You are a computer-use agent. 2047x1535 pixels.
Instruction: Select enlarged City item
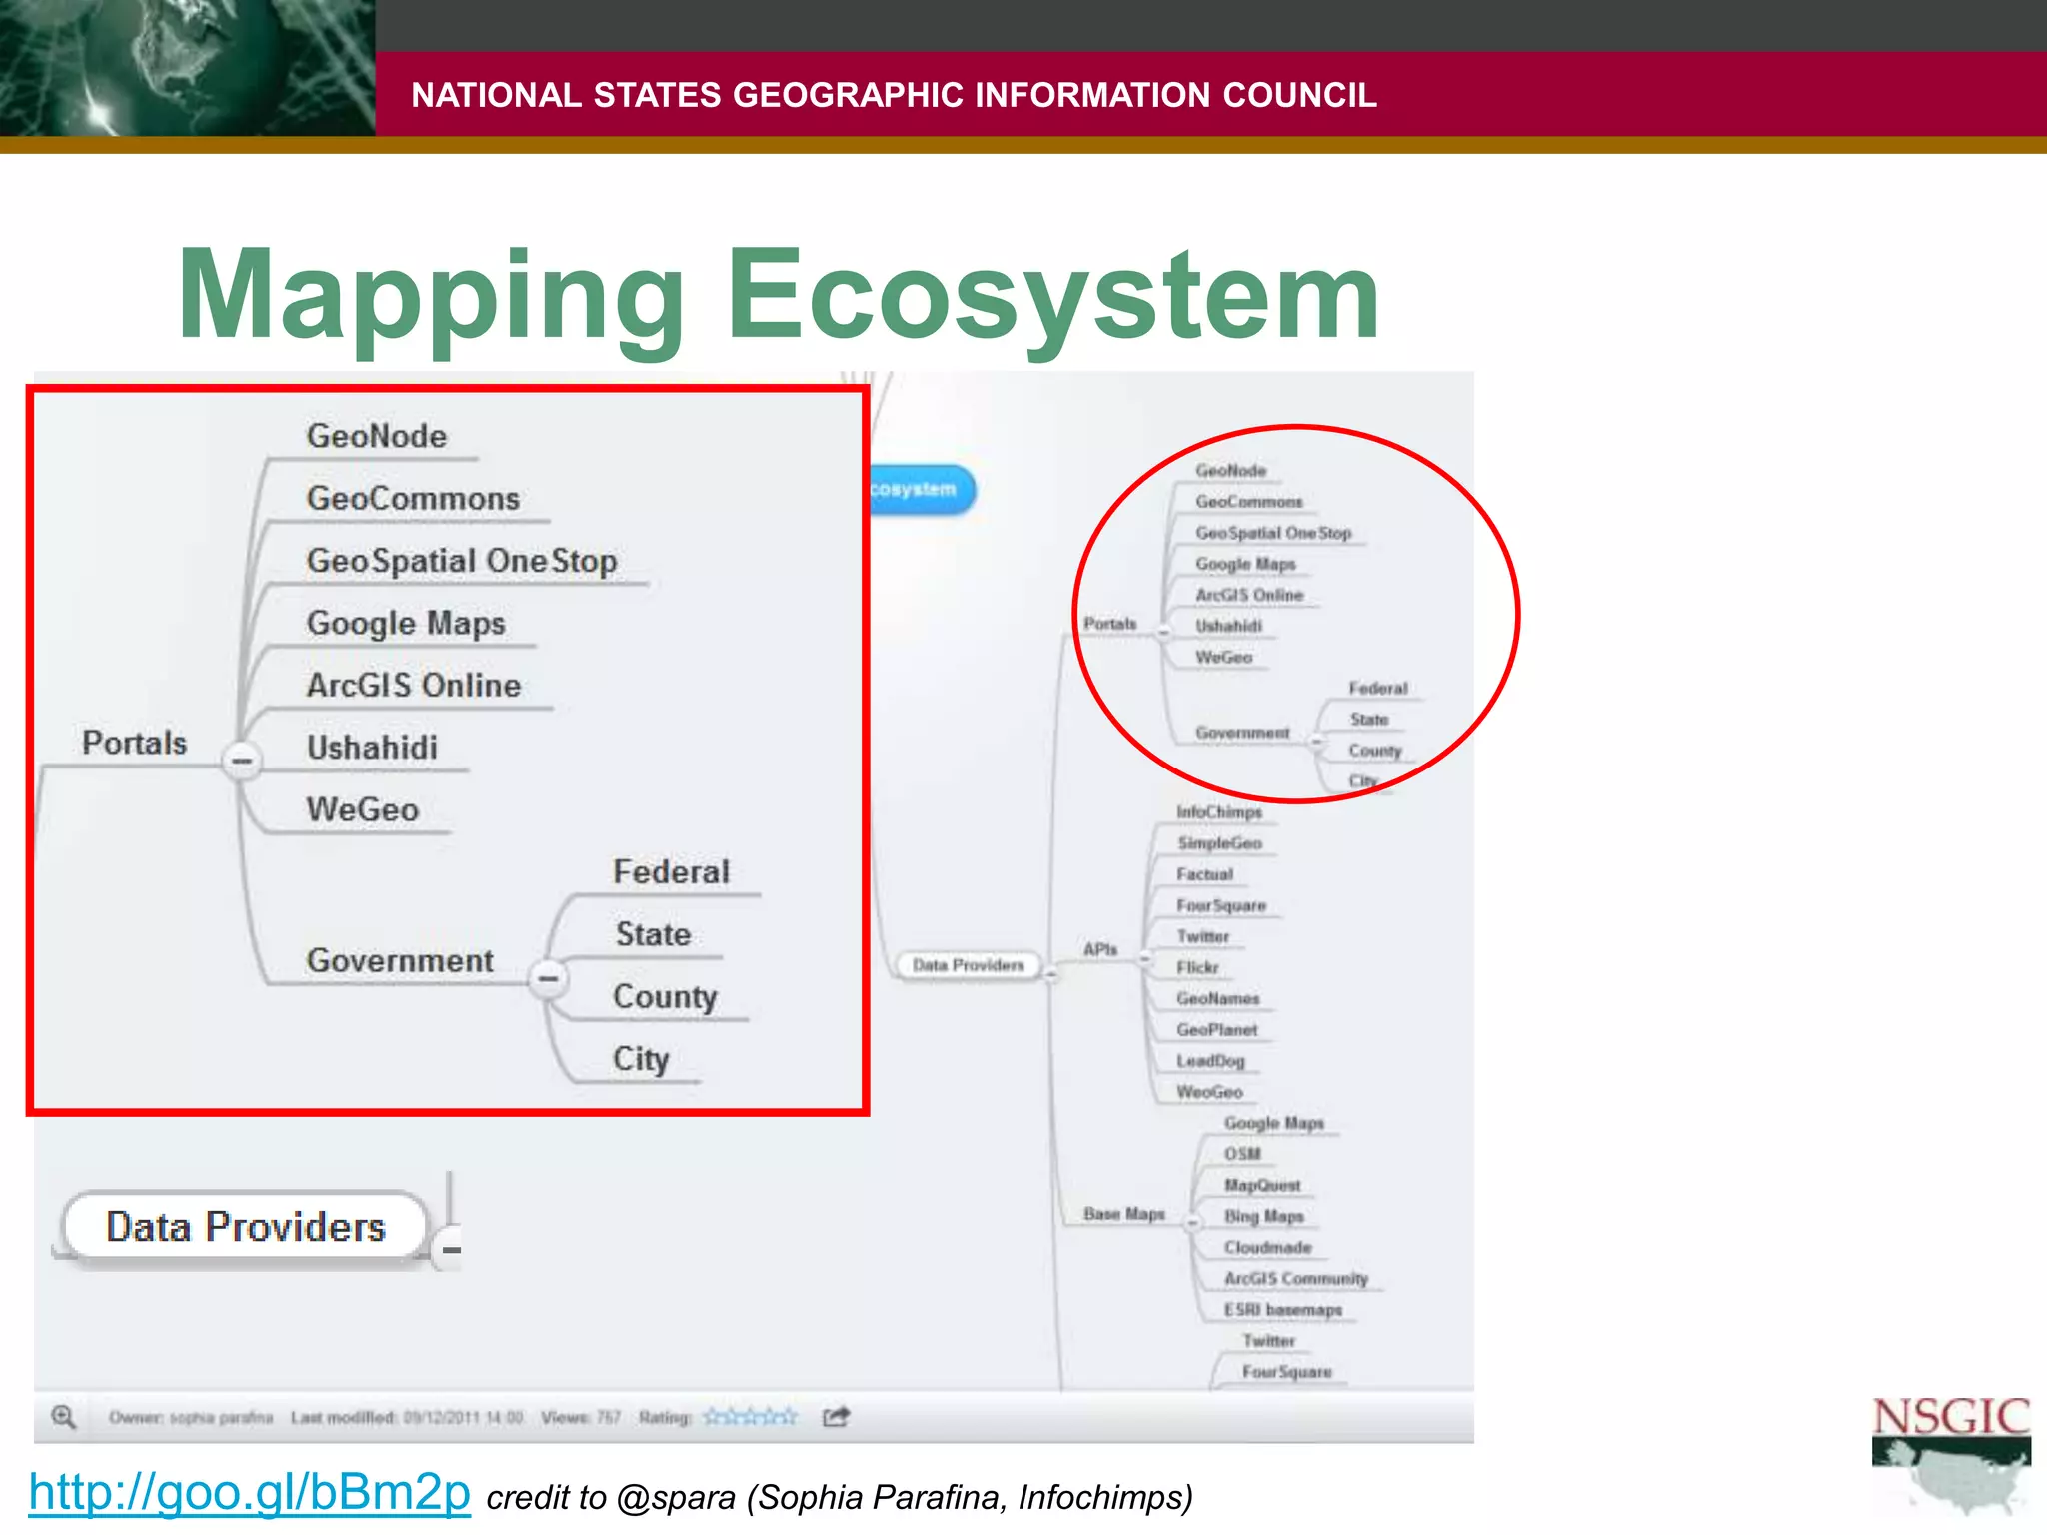tap(640, 1059)
